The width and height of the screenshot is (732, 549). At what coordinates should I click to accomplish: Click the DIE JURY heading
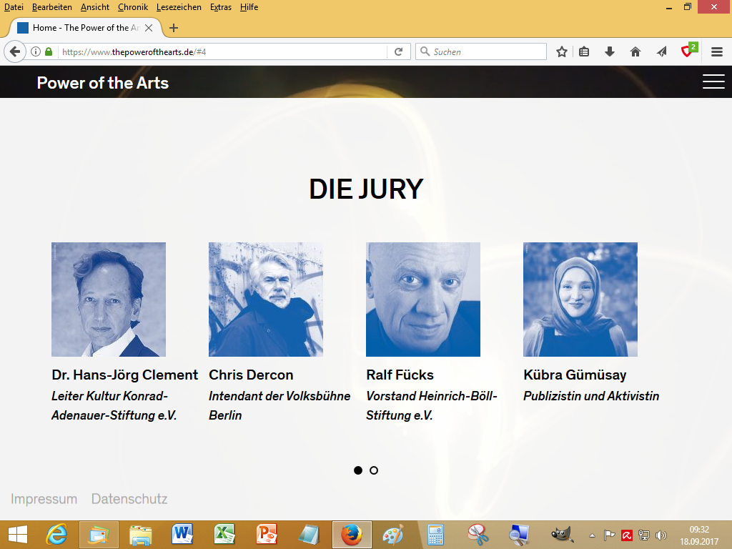point(366,189)
